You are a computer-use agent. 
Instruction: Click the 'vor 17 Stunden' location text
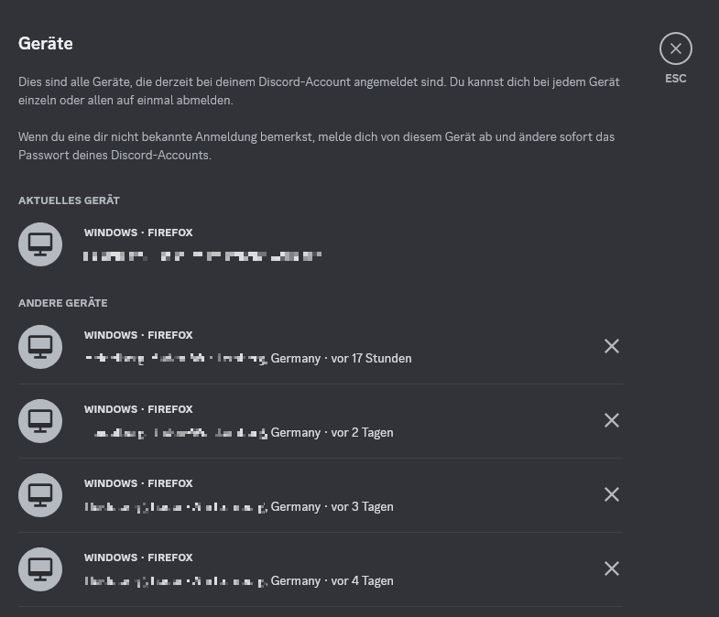tap(248, 359)
